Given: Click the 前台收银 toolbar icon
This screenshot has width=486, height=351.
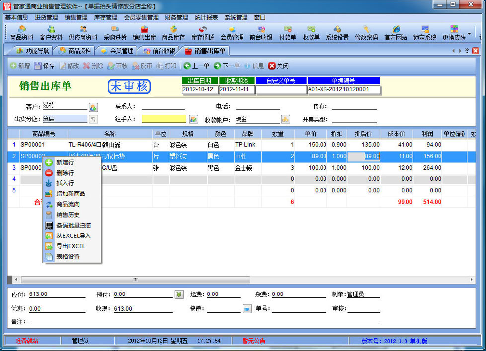Looking at the screenshot, I should tap(261, 33).
